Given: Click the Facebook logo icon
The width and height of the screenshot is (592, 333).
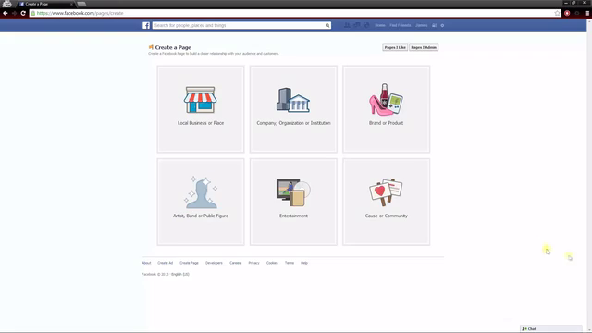Looking at the screenshot, I should pos(146,25).
